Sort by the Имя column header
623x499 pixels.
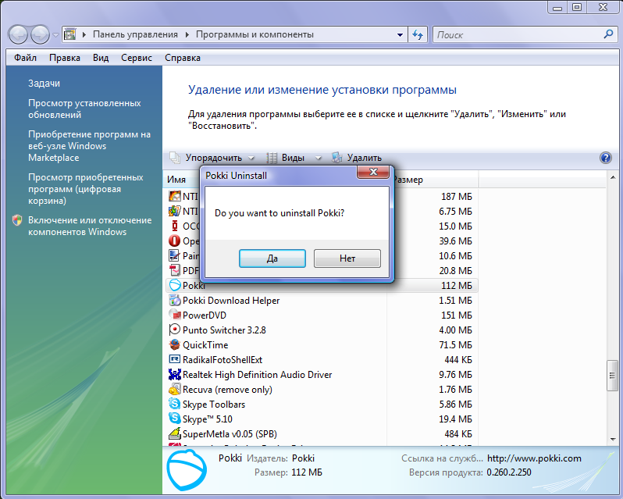[176, 180]
